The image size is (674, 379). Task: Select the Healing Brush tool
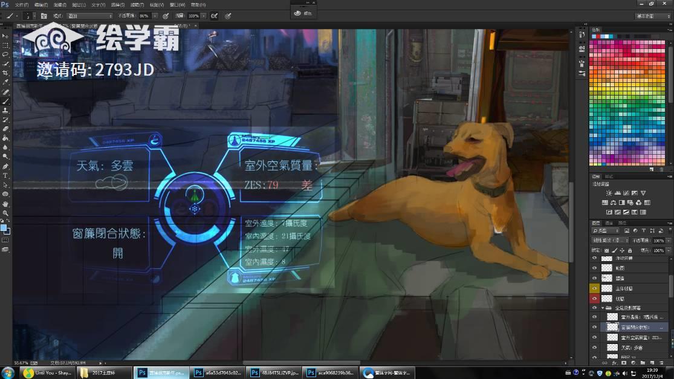click(x=5, y=92)
